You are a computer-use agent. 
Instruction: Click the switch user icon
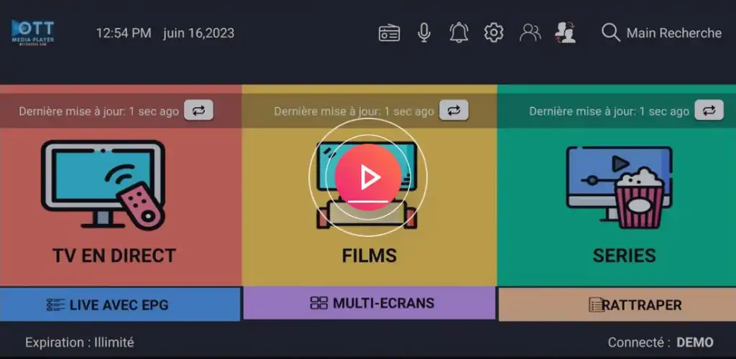566,33
